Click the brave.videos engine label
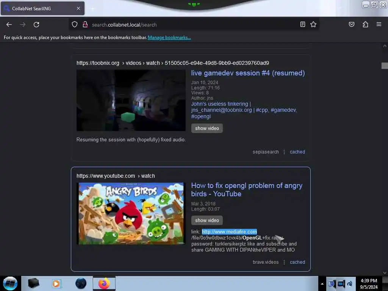 (x=266, y=262)
